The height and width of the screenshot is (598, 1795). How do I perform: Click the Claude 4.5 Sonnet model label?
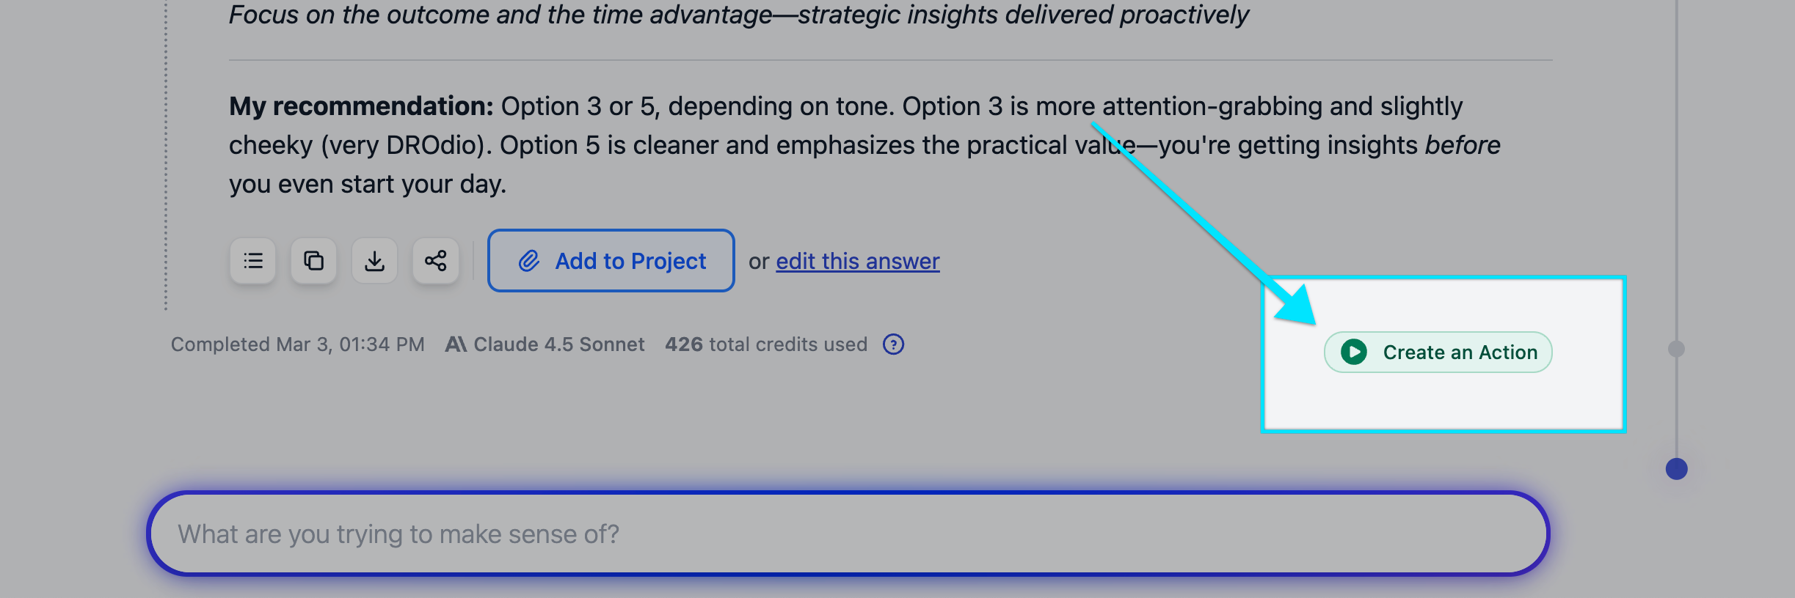[558, 344]
